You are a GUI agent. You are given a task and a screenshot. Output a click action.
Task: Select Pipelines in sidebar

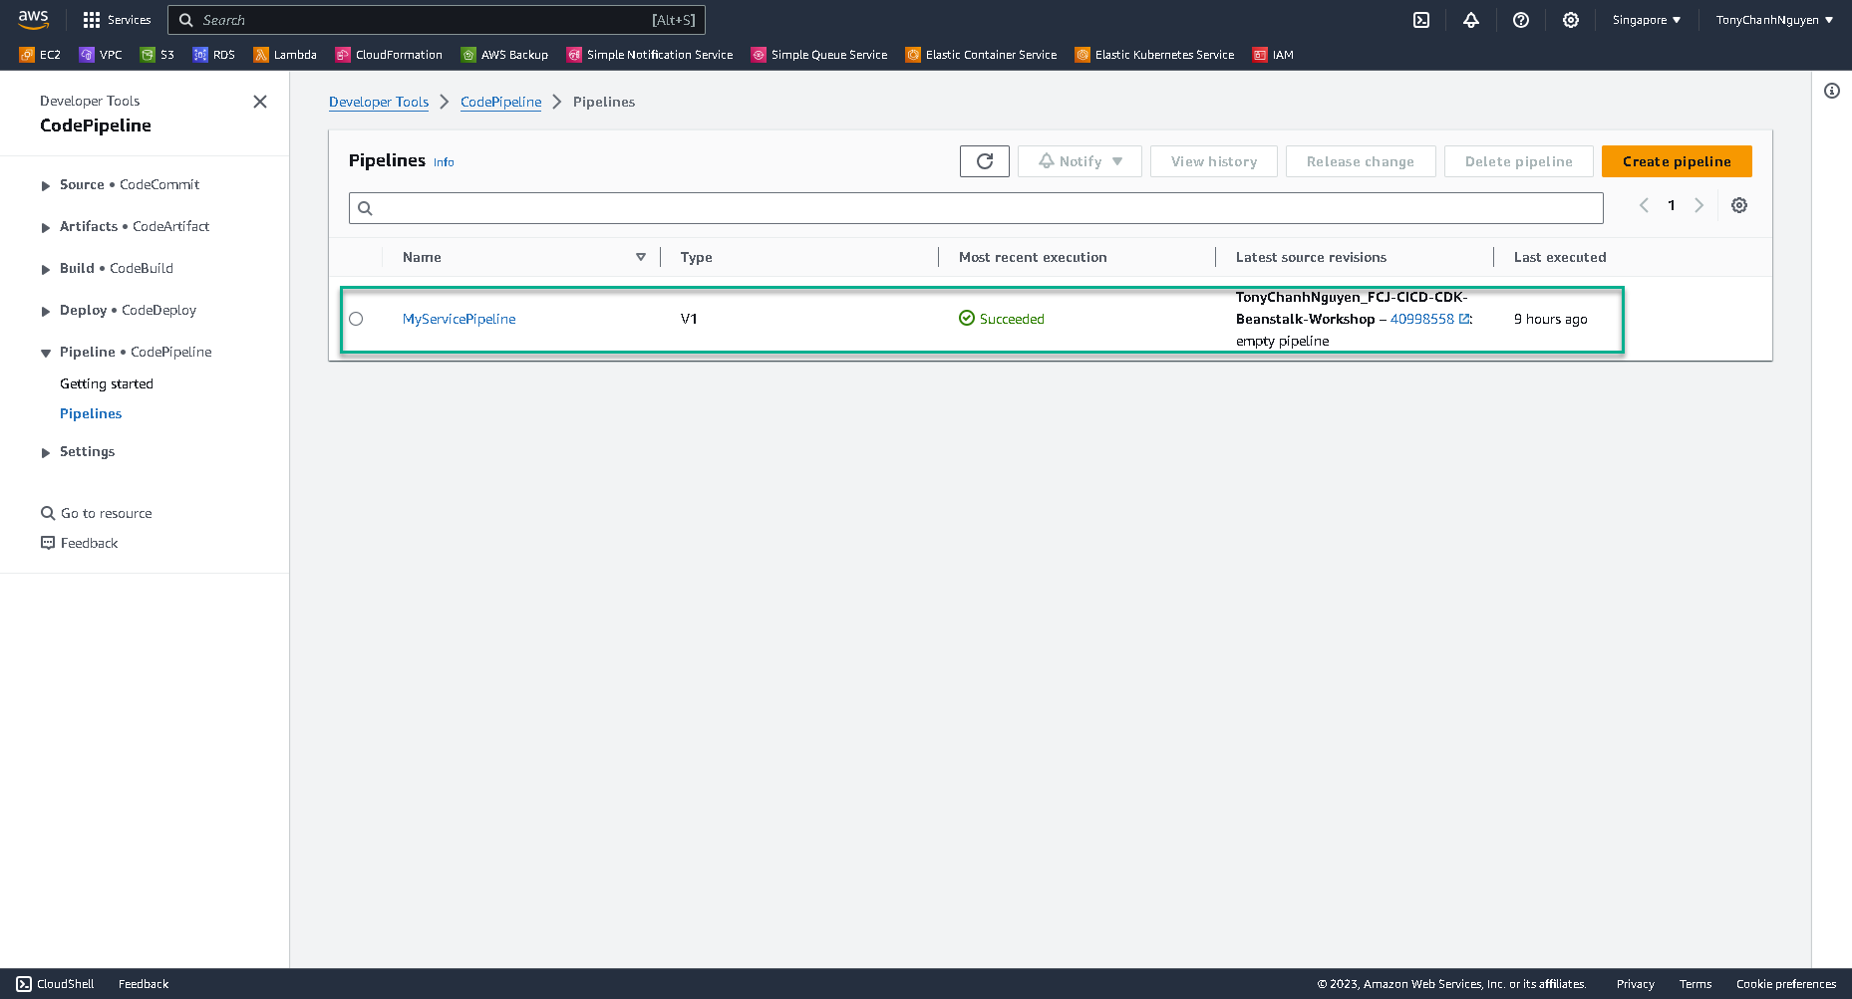pyautogui.click(x=91, y=413)
